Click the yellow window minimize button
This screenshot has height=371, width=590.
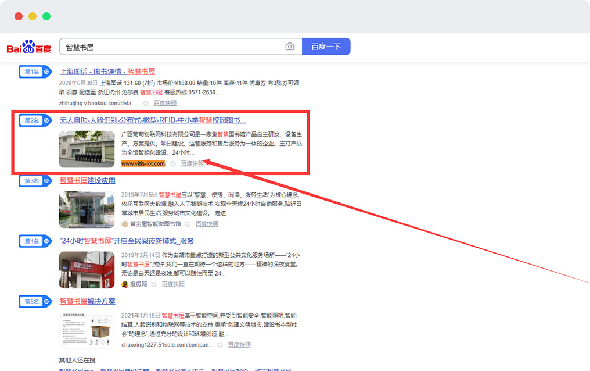click(33, 16)
